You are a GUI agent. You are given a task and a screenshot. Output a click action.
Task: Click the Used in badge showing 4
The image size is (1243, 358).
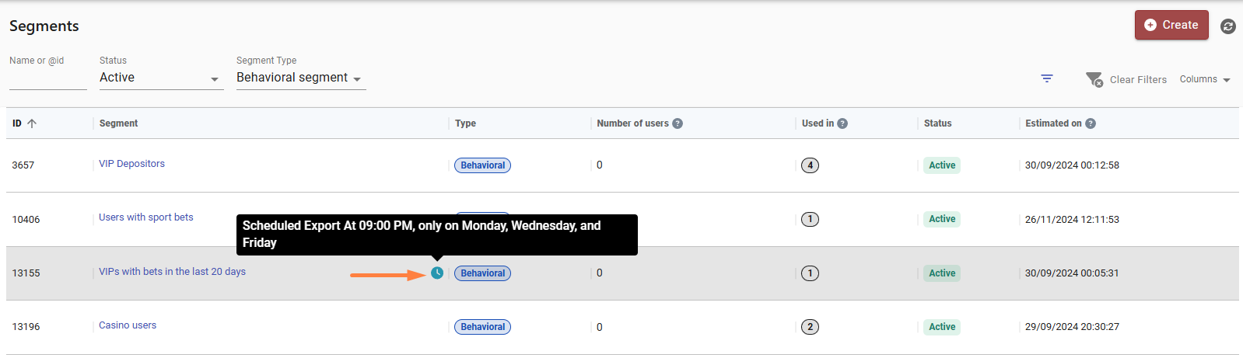(x=810, y=165)
